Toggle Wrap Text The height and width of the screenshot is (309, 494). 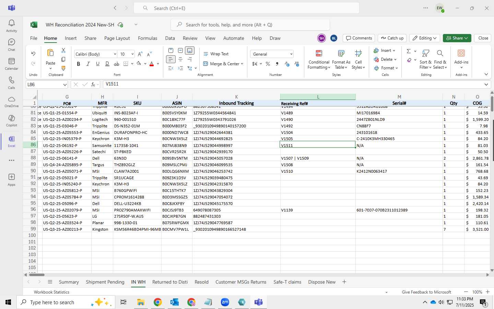[216, 54]
